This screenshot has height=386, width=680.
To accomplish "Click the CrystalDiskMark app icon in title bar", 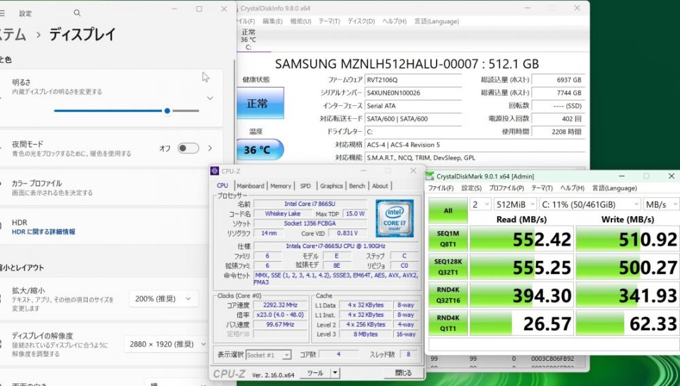I will pyautogui.click(x=430, y=176).
